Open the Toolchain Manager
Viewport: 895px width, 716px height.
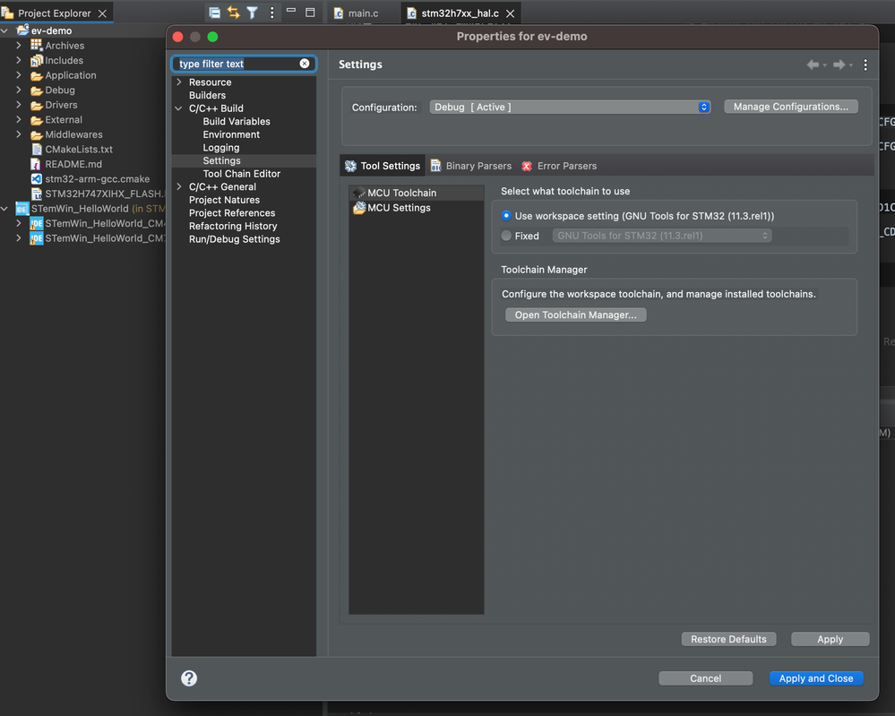575,314
